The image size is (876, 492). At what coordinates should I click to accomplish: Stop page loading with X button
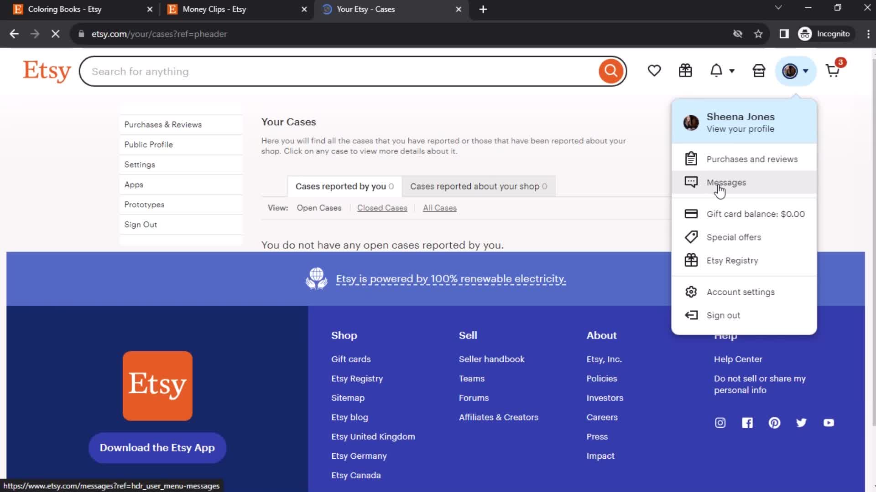click(x=55, y=34)
